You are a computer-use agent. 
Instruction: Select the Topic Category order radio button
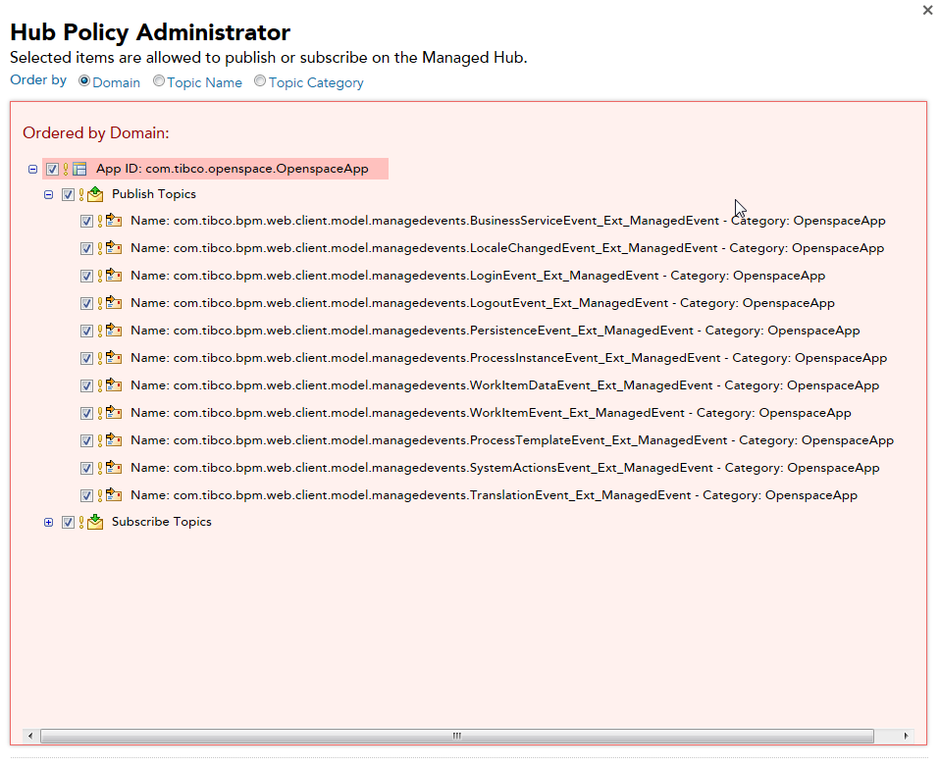pos(260,80)
